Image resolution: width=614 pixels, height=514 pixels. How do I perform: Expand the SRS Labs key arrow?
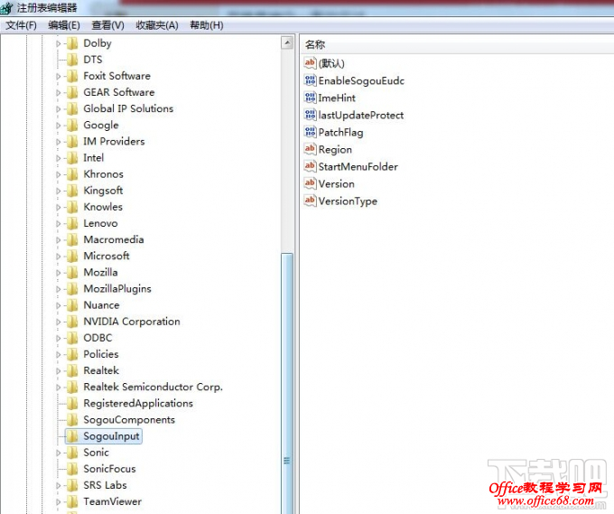click(59, 485)
